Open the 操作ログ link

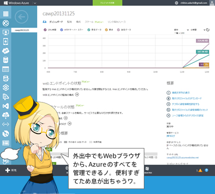coord(171,136)
